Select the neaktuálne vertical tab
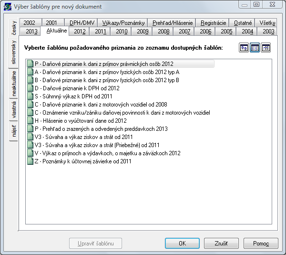The height and width of the screenshot is (255, 286). tap(14, 84)
